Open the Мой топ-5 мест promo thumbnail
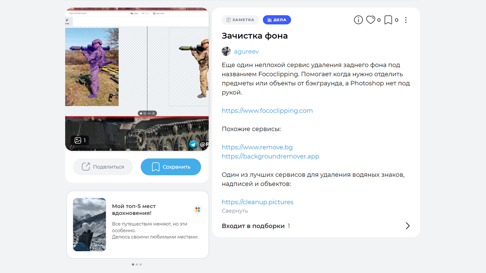 (90, 224)
